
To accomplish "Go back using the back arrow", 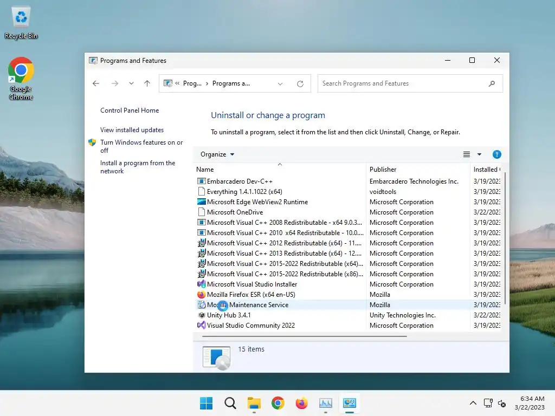I will point(95,83).
